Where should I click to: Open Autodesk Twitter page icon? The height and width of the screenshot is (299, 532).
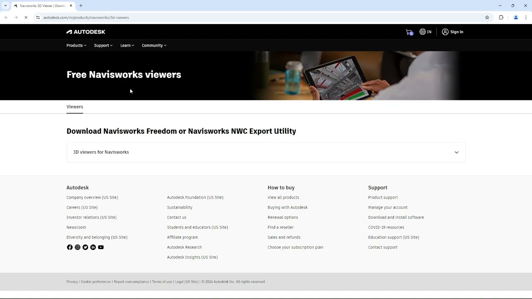click(85, 248)
